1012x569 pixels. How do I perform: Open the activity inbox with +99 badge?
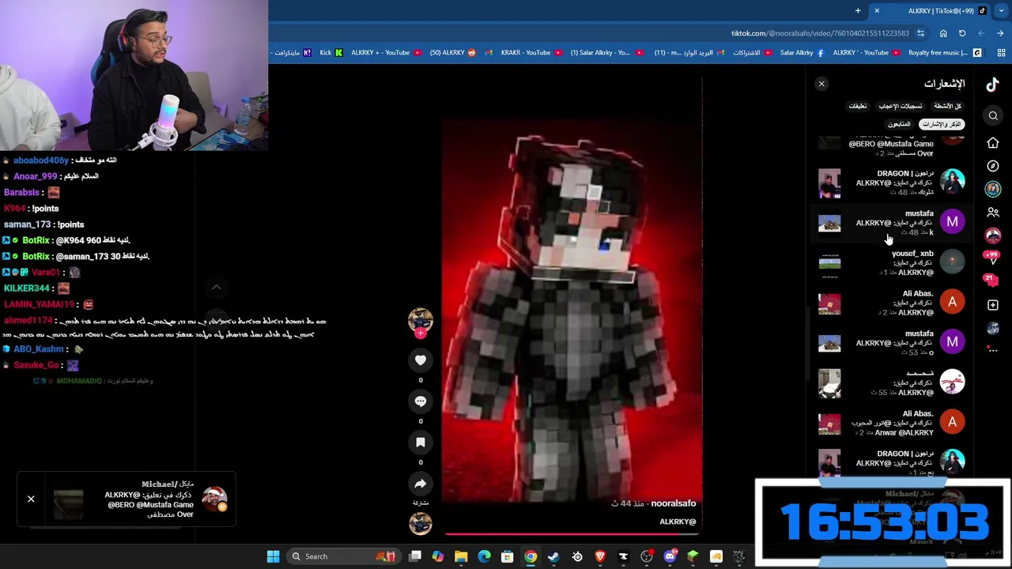pyautogui.click(x=993, y=257)
